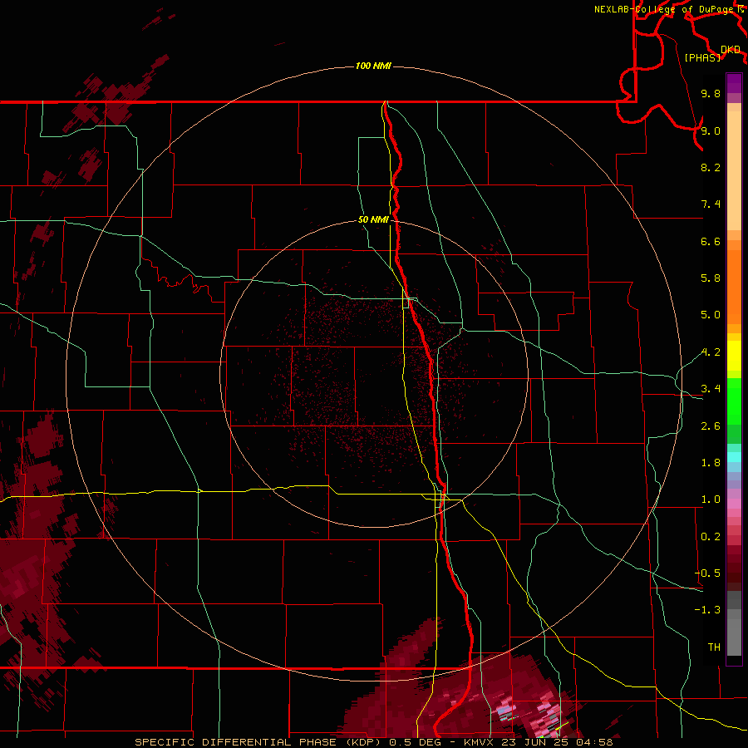Click the 04:58 timestamp
This screenshot has height=748, width=748.
594,742
